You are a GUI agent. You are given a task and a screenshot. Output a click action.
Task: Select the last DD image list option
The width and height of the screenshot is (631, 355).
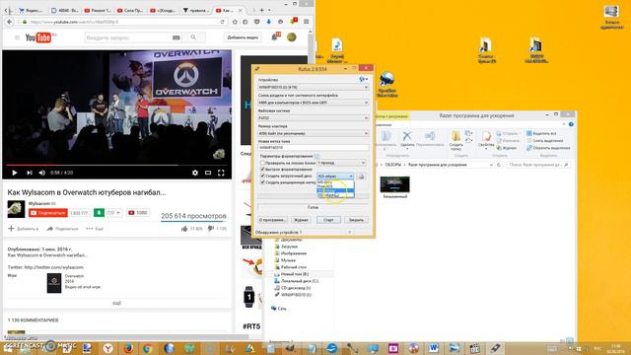pos(335,195)
